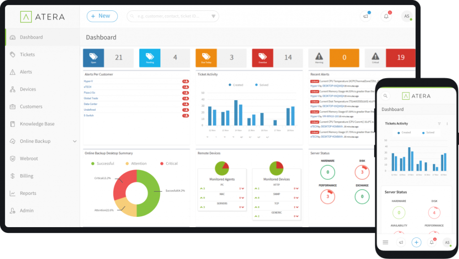This screenshot has height=259, width=459.
Task: Tap the Disk gauge showing 4 on phone
Action: [x=434, y=213]
